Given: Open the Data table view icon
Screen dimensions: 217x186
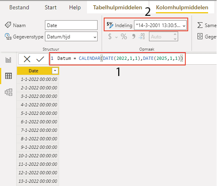Looking at the screenshot, I should coord(9,76).
